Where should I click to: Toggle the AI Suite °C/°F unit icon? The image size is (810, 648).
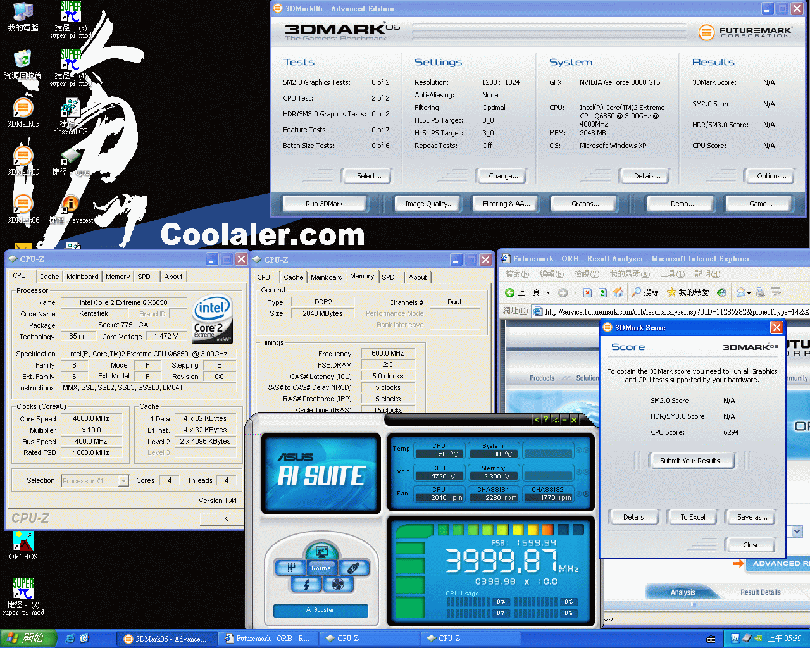(x=555, y=420)
